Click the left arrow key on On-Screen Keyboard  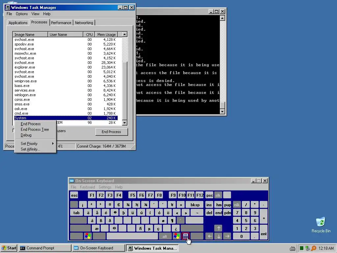pyautogui.click(x=210, y=236)
